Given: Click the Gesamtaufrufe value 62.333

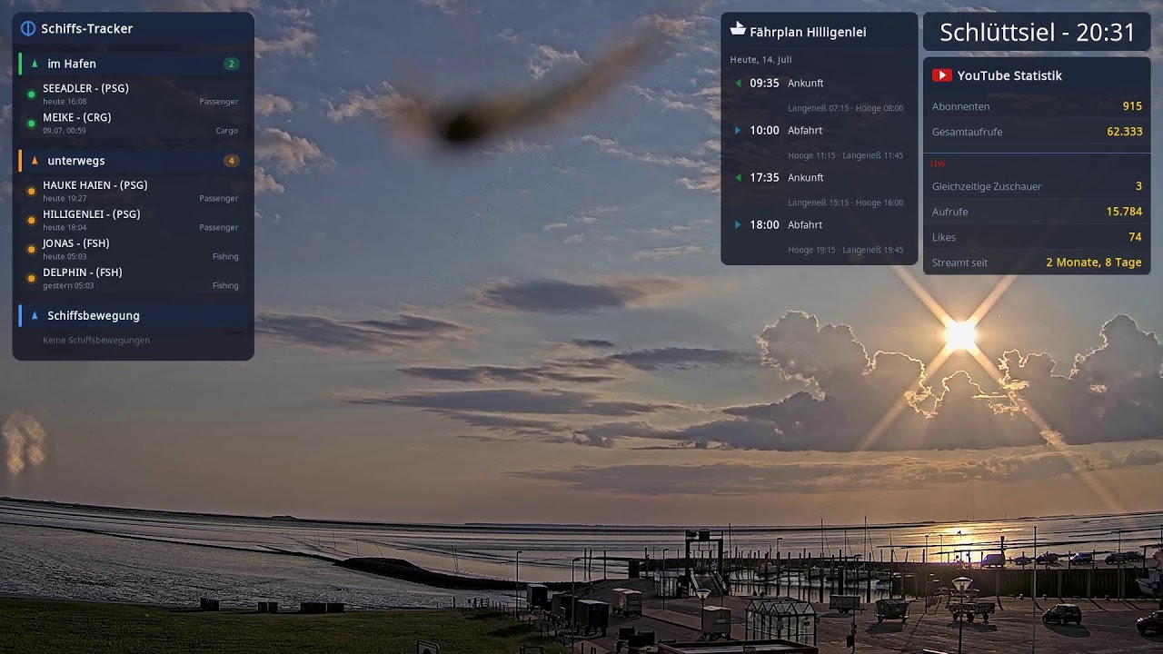Looking at the screenshot, I should click(1125, 132).
